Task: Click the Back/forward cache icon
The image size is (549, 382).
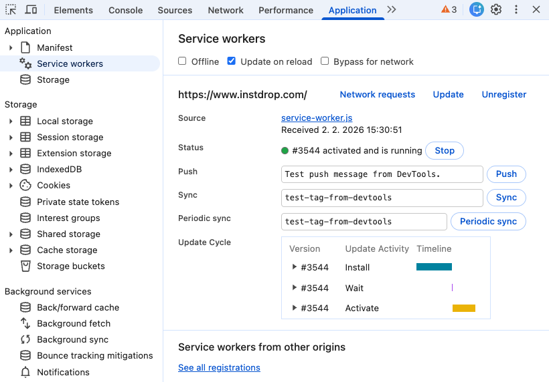Action: pos(25,307)
